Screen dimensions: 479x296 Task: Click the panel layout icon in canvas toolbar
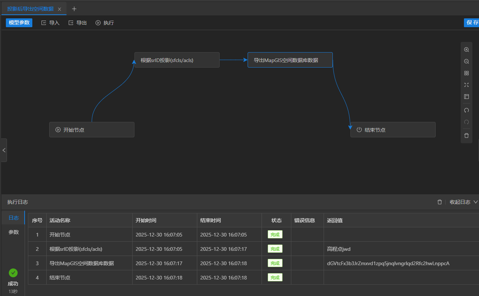467,97
